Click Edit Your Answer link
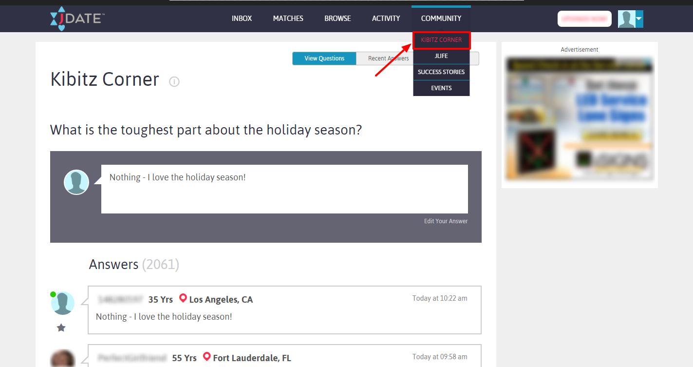This screenshot has height=367, width=693. tap(446, 221)
